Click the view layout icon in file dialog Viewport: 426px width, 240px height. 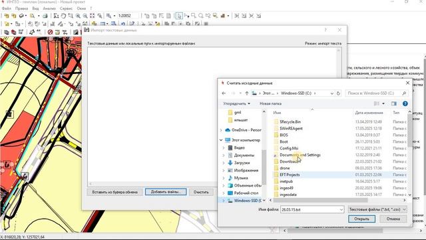(377, 104)
